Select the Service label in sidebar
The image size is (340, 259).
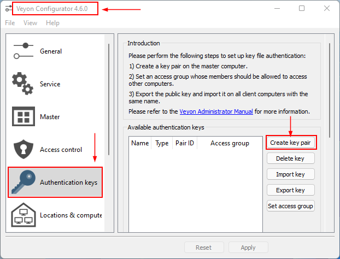(50, 84)
